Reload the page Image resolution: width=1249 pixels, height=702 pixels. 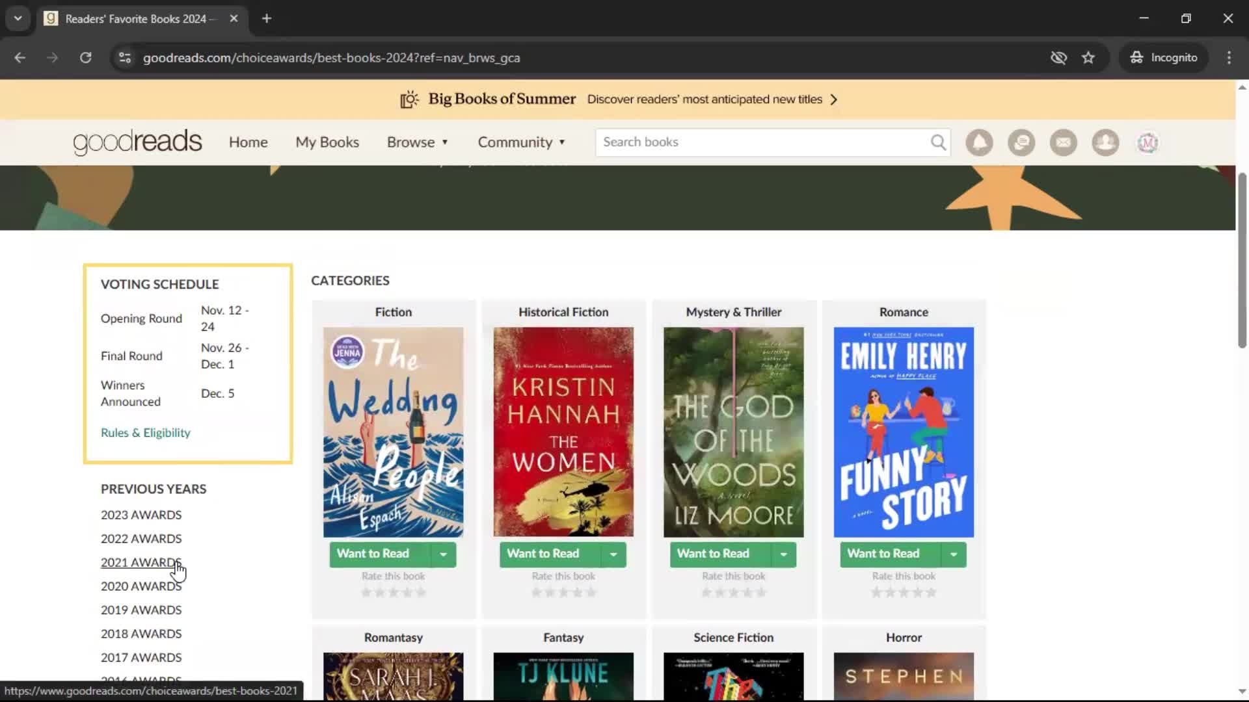click(85, 57)
